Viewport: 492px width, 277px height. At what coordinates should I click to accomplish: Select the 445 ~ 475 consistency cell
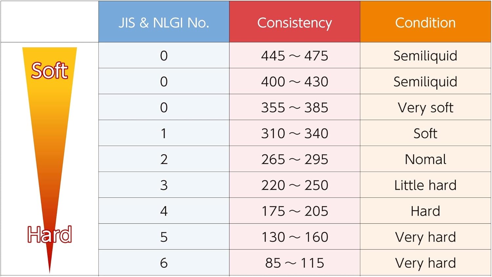point(295,55)
